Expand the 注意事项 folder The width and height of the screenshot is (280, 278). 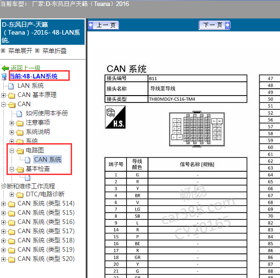click(12, 123)
